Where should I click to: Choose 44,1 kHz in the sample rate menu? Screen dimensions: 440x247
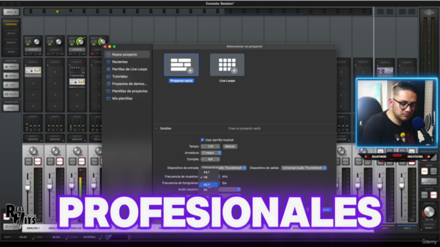click(208, 172)
